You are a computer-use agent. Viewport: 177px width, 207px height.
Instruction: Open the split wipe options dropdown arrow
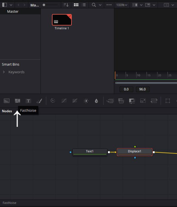(x=141, y=5)
